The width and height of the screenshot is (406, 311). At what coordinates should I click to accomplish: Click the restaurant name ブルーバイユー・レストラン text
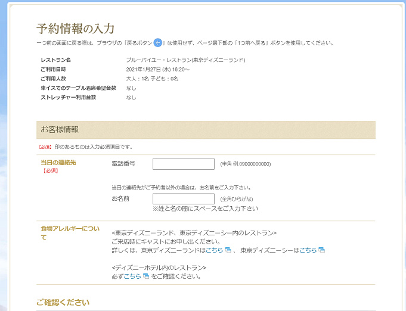pyautogui.click(x=185, y=60)
